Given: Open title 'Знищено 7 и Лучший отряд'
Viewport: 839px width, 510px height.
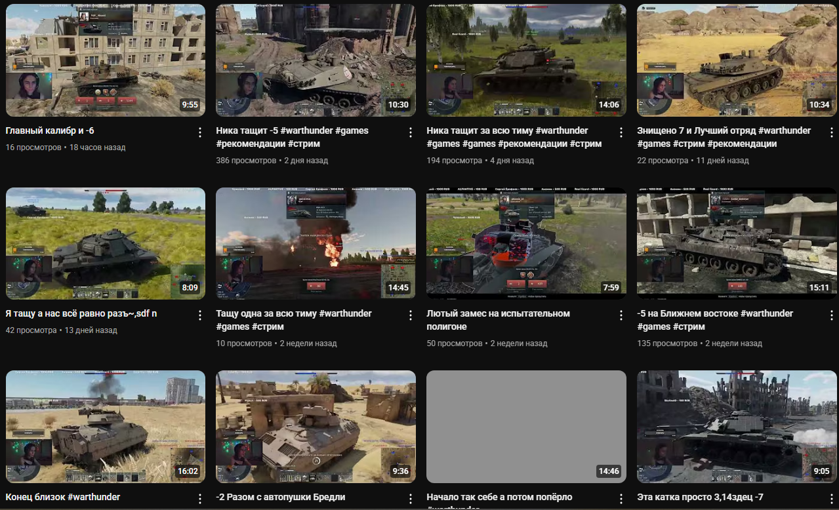Looking at the screenshot, I should tap(724, 137).
